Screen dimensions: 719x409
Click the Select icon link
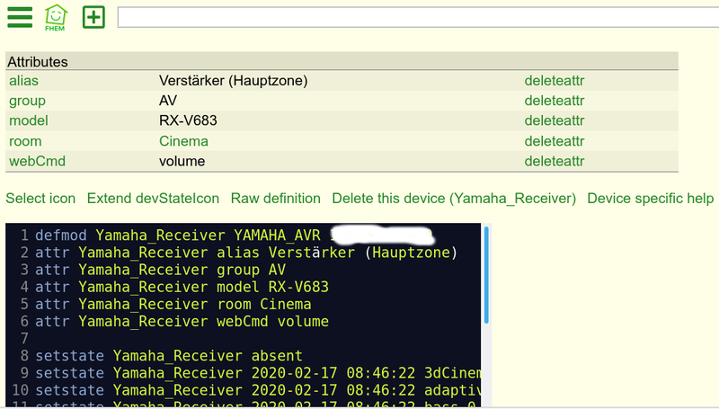[40, 199]
